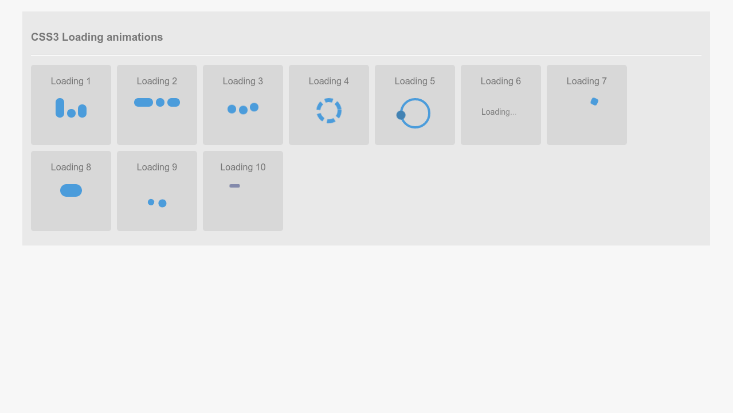Click the Loading 1 bouncing bars animation
733x413 pixels.
pyautogui.click(x=71, y=108)
